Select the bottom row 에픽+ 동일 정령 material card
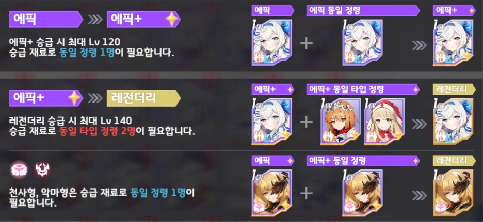The image size is (483, 222). (363, 192)
